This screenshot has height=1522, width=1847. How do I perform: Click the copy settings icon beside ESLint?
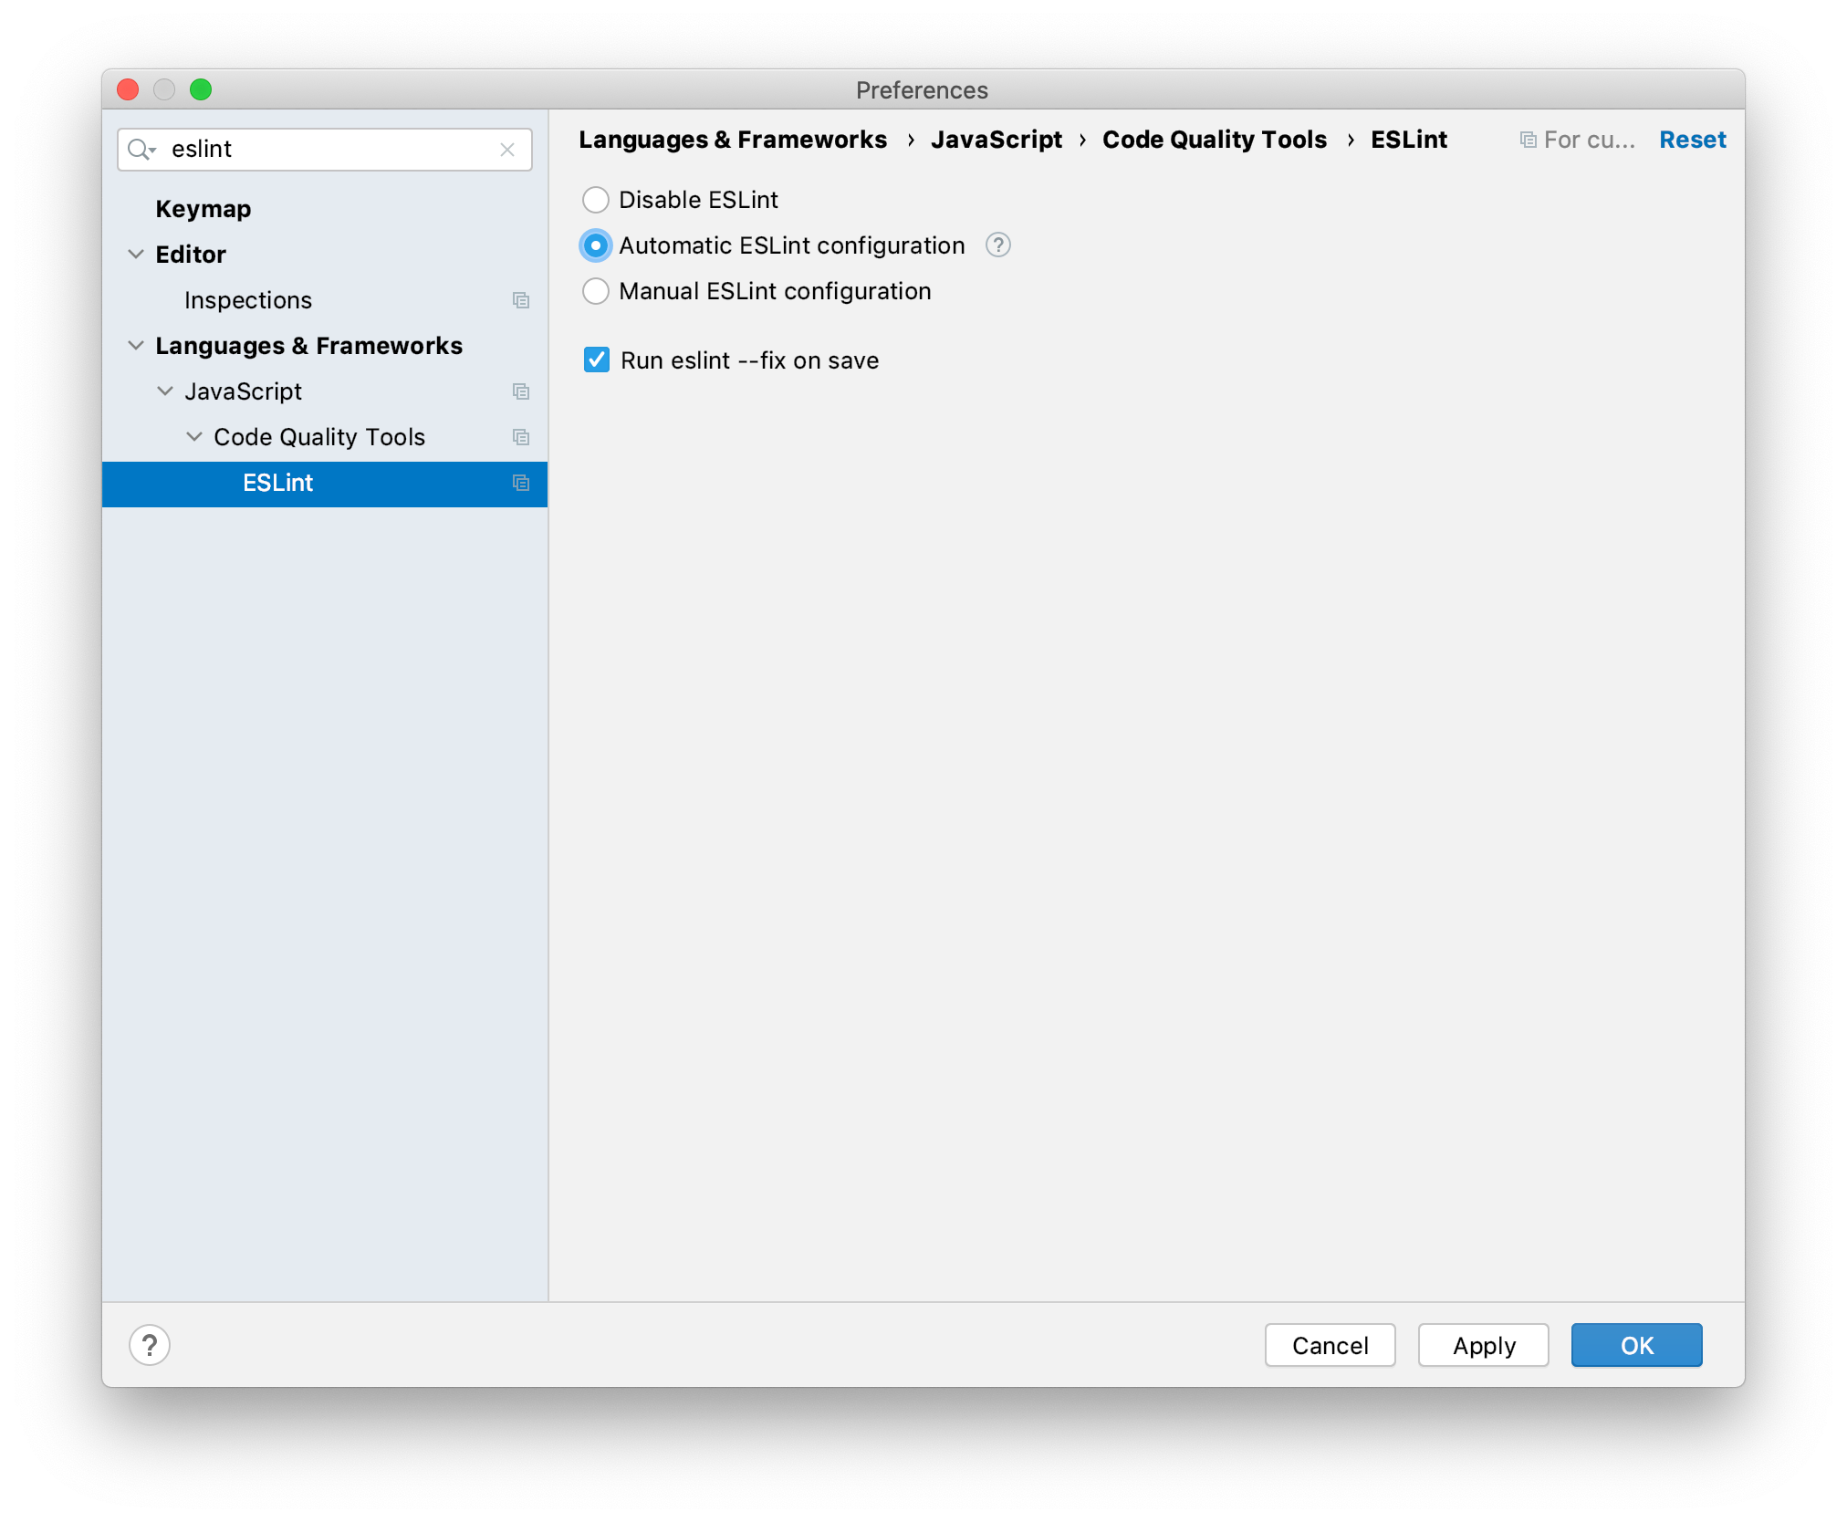pyautogui.click(x=520, y=482)
